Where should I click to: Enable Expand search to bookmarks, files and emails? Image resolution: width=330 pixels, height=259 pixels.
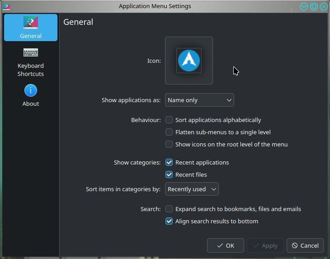click(x=169, y=209)
